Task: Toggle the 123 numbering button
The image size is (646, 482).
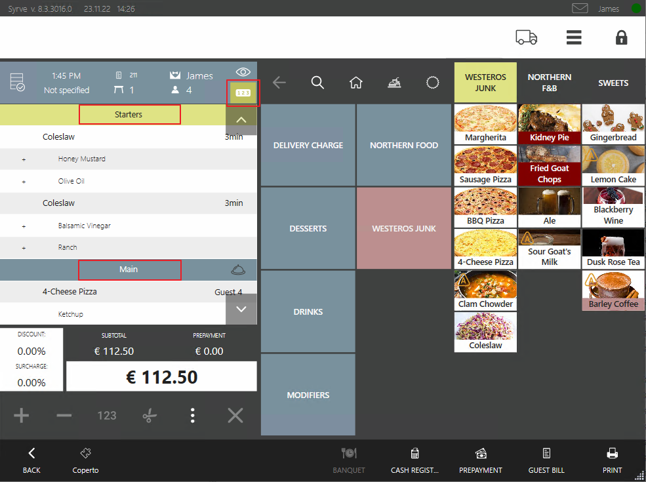Action: pos(243,93)
